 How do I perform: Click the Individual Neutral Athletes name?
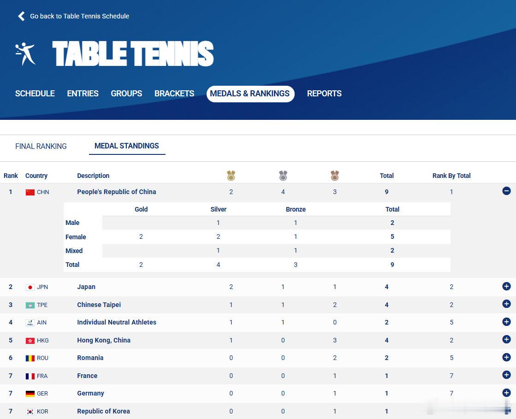click(x=117, y=322)
